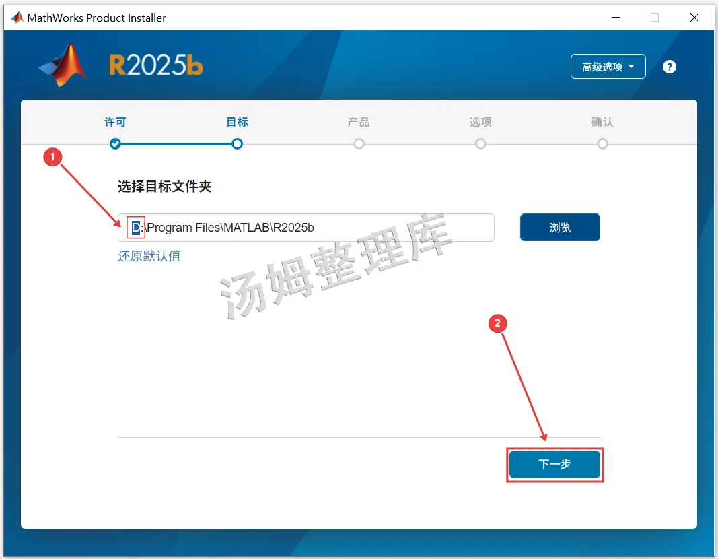
Task: Select the 确认 step label
Action: (602, 122)
